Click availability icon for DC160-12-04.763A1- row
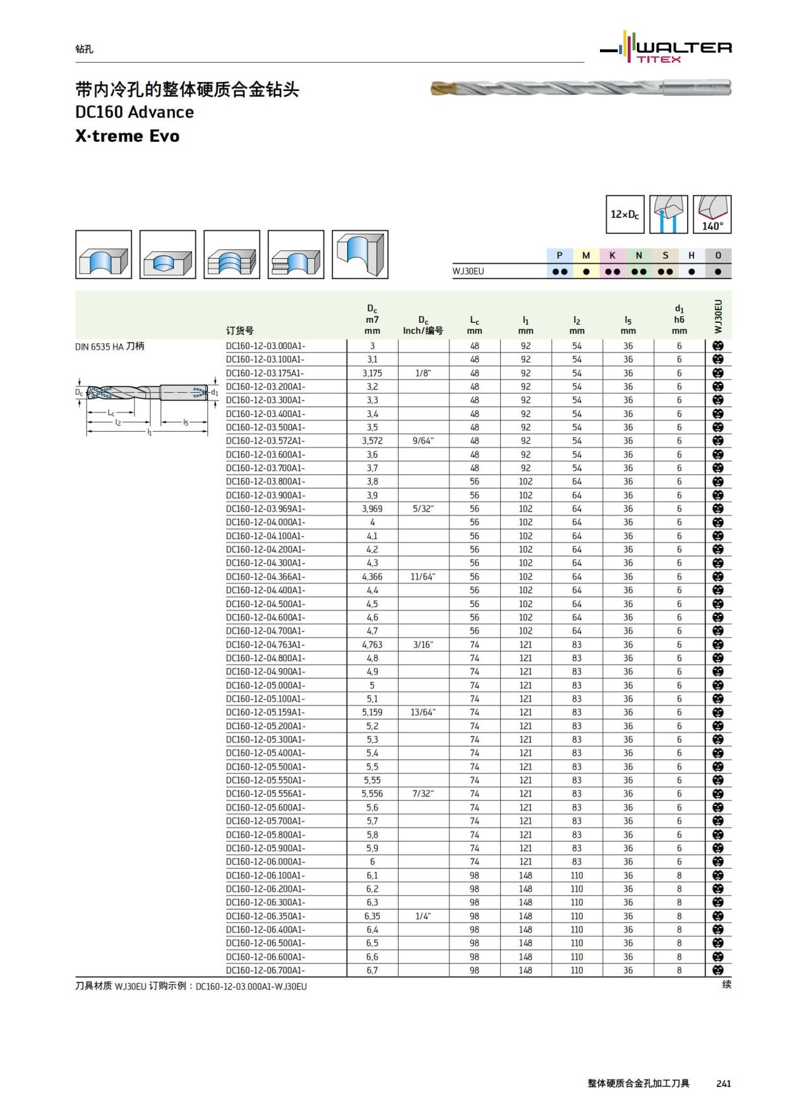 click(718, 645)
